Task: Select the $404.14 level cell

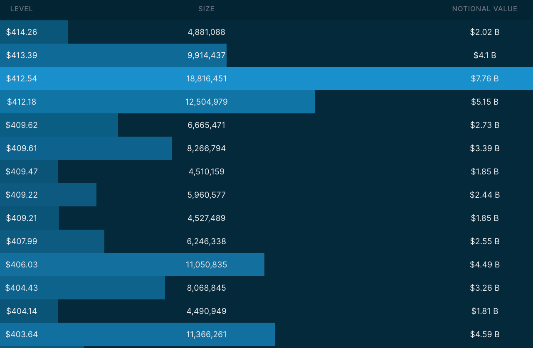Action: tap(22, 311)
